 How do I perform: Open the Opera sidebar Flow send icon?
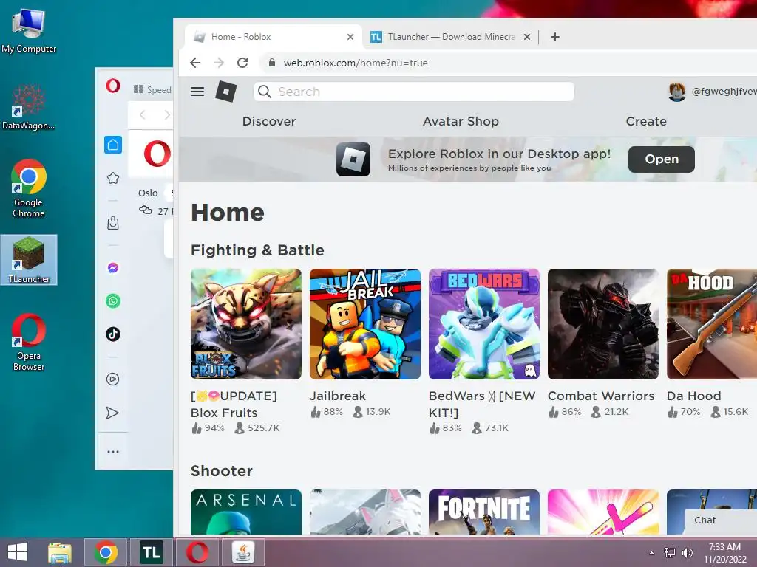click(112, 413)
